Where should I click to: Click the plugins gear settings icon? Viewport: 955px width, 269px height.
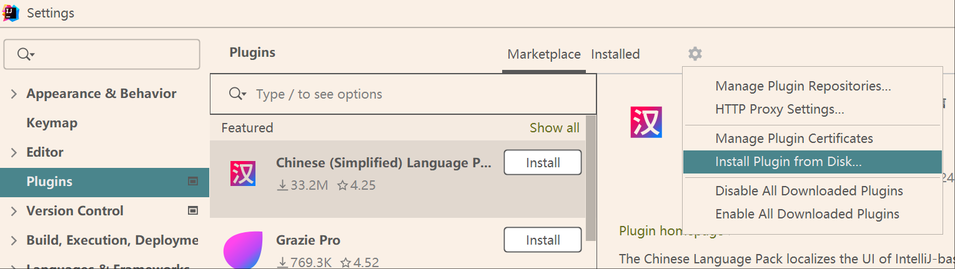coord(695,54)
